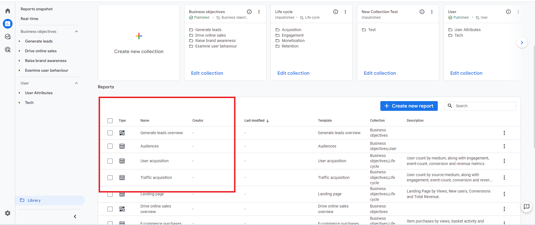Go to next collections with right arrow
The height and width of the screenshot is (225, 535).
tap(522, 43)
